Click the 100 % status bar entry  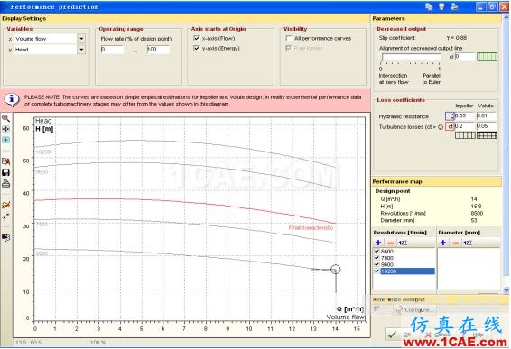(x=98, y=343)
